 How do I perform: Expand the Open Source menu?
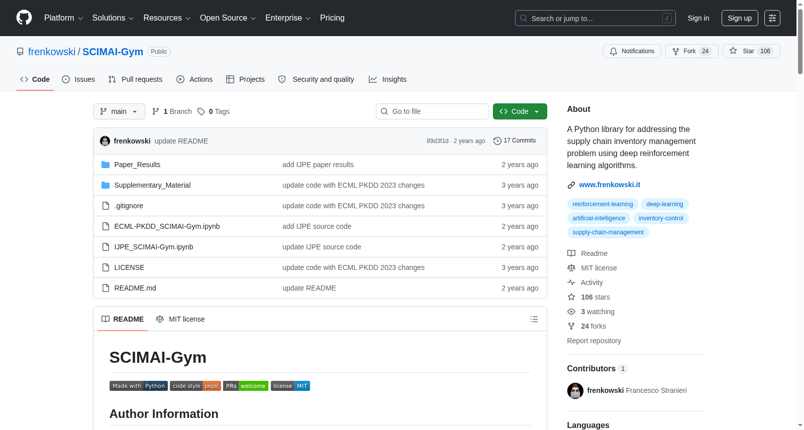pos(228,18)
